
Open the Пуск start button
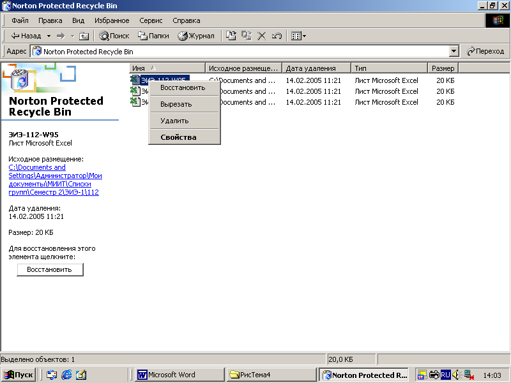click(x=19, y=375)
